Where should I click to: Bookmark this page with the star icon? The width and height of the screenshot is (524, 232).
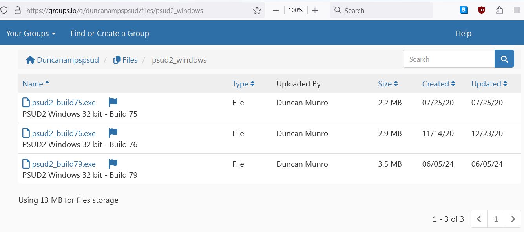(257, 11)
